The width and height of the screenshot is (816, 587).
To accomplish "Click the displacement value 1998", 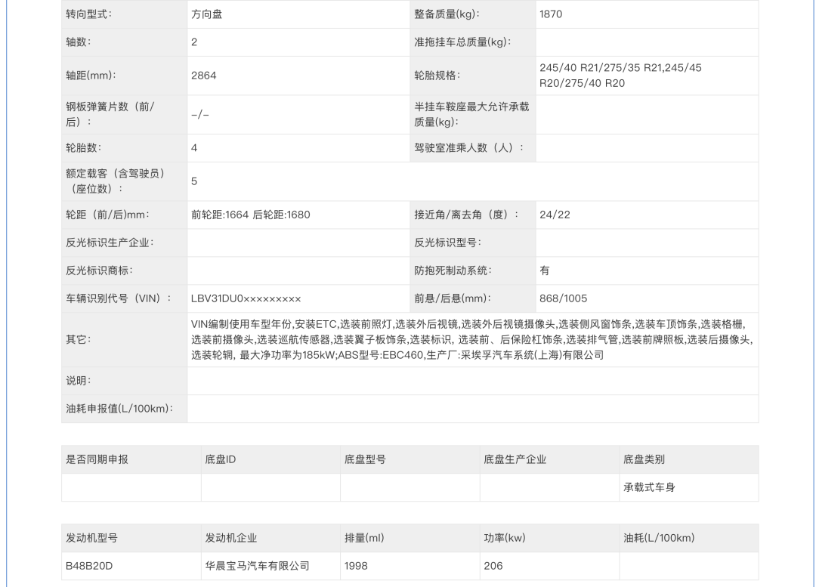I will tap(356, 566).
